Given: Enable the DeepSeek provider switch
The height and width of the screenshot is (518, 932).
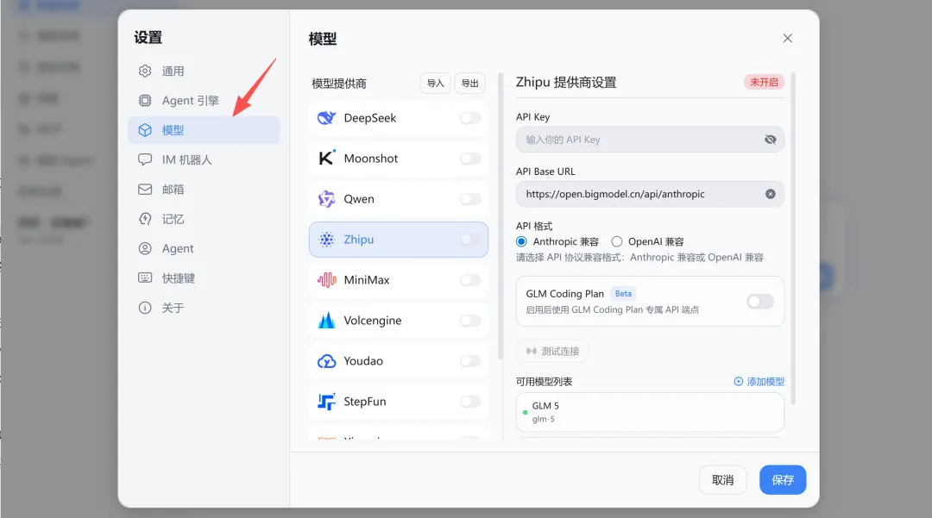Looking at the screenshot, I should 470,118.
